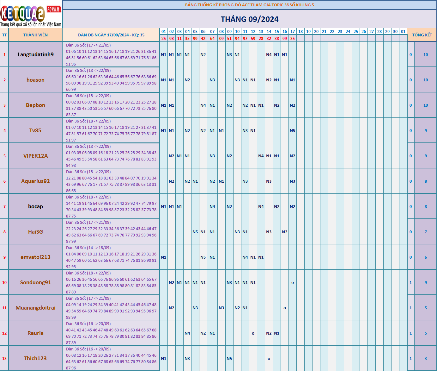The width and height of the screenshot is (437, 371).
Task: Click member name Thich123
Action: tap(35, 358)
